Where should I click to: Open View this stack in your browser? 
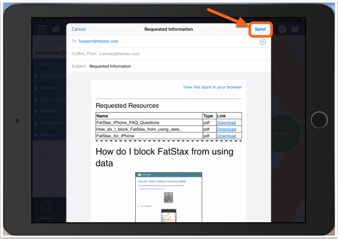point(212,87)
